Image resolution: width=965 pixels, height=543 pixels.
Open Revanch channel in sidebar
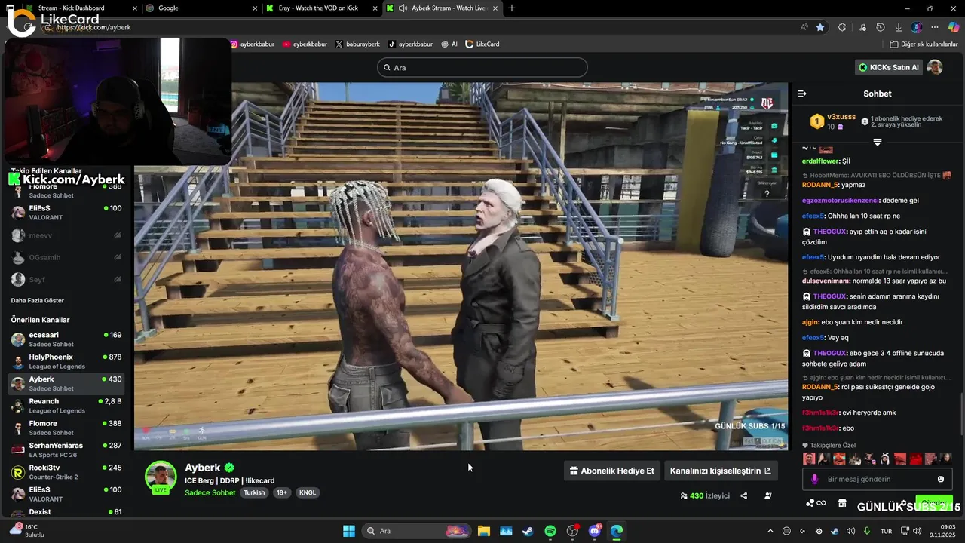click(66, 406)
